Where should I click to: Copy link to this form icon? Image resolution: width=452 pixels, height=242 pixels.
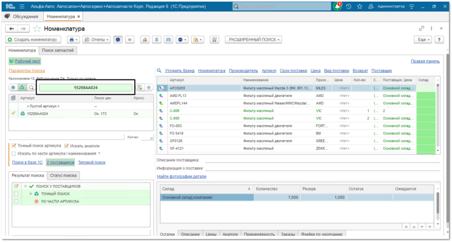(x=422, y=28)
